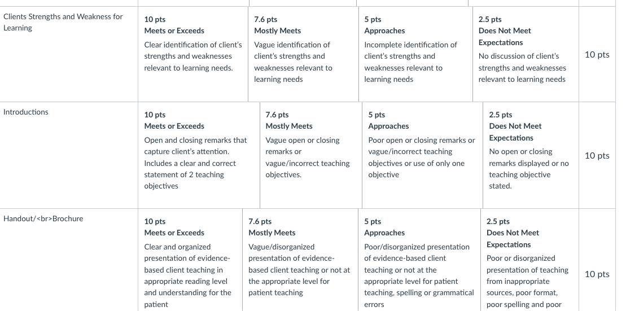Choose Mostly Meets rating for Introductions

tap(311, 155)
